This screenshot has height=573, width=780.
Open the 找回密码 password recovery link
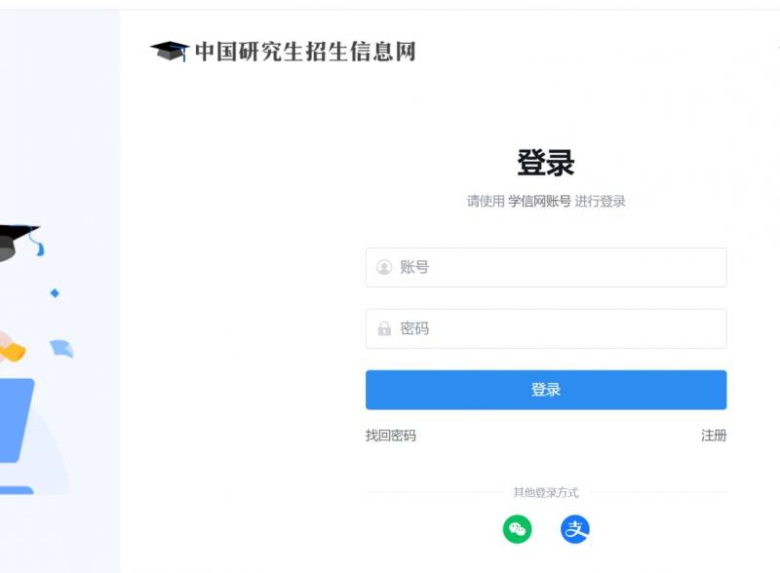point(391,436)
